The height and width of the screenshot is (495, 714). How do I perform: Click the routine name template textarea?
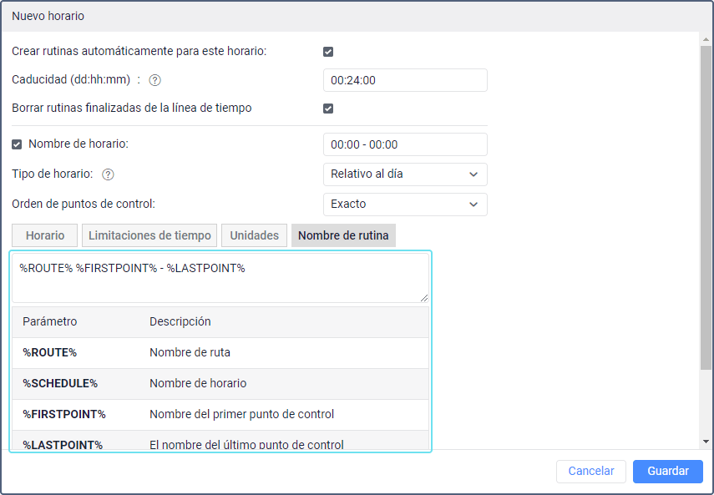point(220,278)
